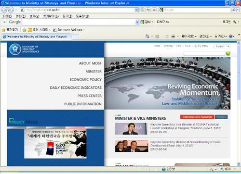Click the page's vertical scrollbar down arrow
Viewport: 241px width, 174px height.
pos(239,164)
